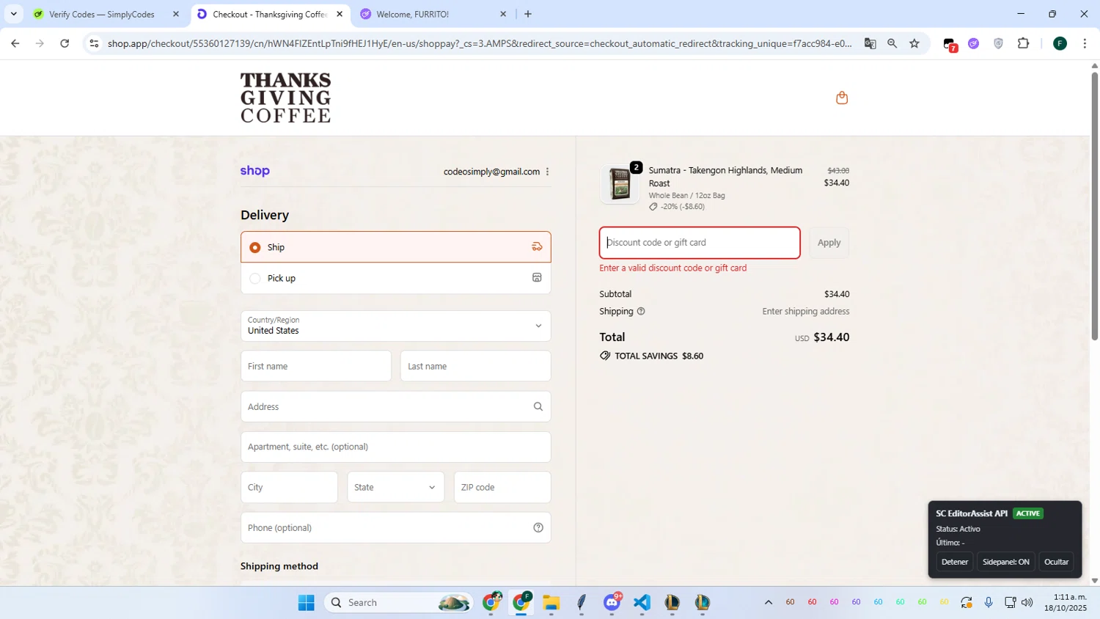The image size is (1100, 619).
Task: Click the address search magnifier icon
Action: (x=538, y=406)
